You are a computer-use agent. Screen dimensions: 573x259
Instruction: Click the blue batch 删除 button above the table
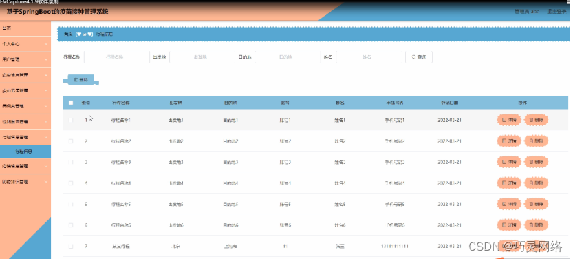pyautogui.click(x=81, y=80)
